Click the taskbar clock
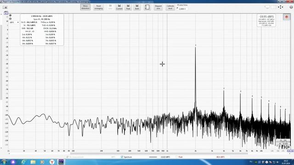This screenshot has width=294, height=165. pyautogui.click(x=286, y=162)
